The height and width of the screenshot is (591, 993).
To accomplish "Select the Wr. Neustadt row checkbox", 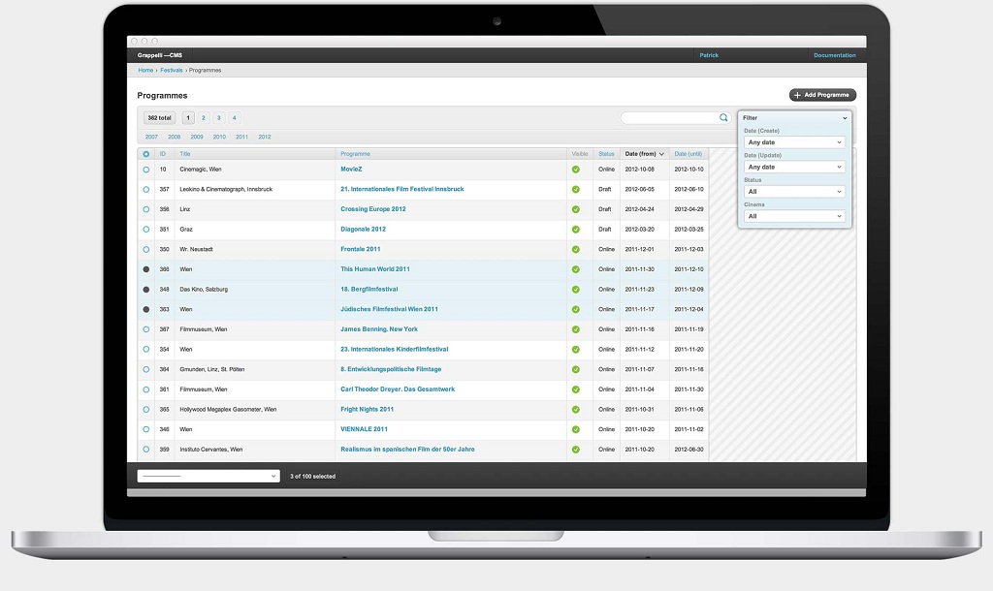I will coord(146,249).
